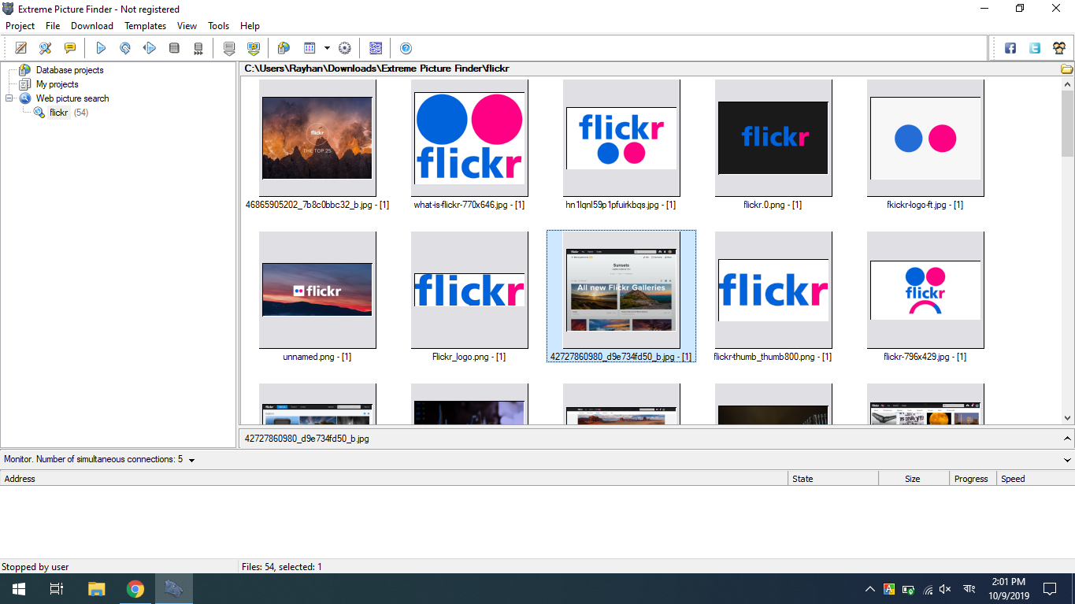1075x604 pixels.
Task: Sort by the Size column header
Action: point(914,479)
